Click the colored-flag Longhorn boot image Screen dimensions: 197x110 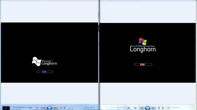[147, 53]
